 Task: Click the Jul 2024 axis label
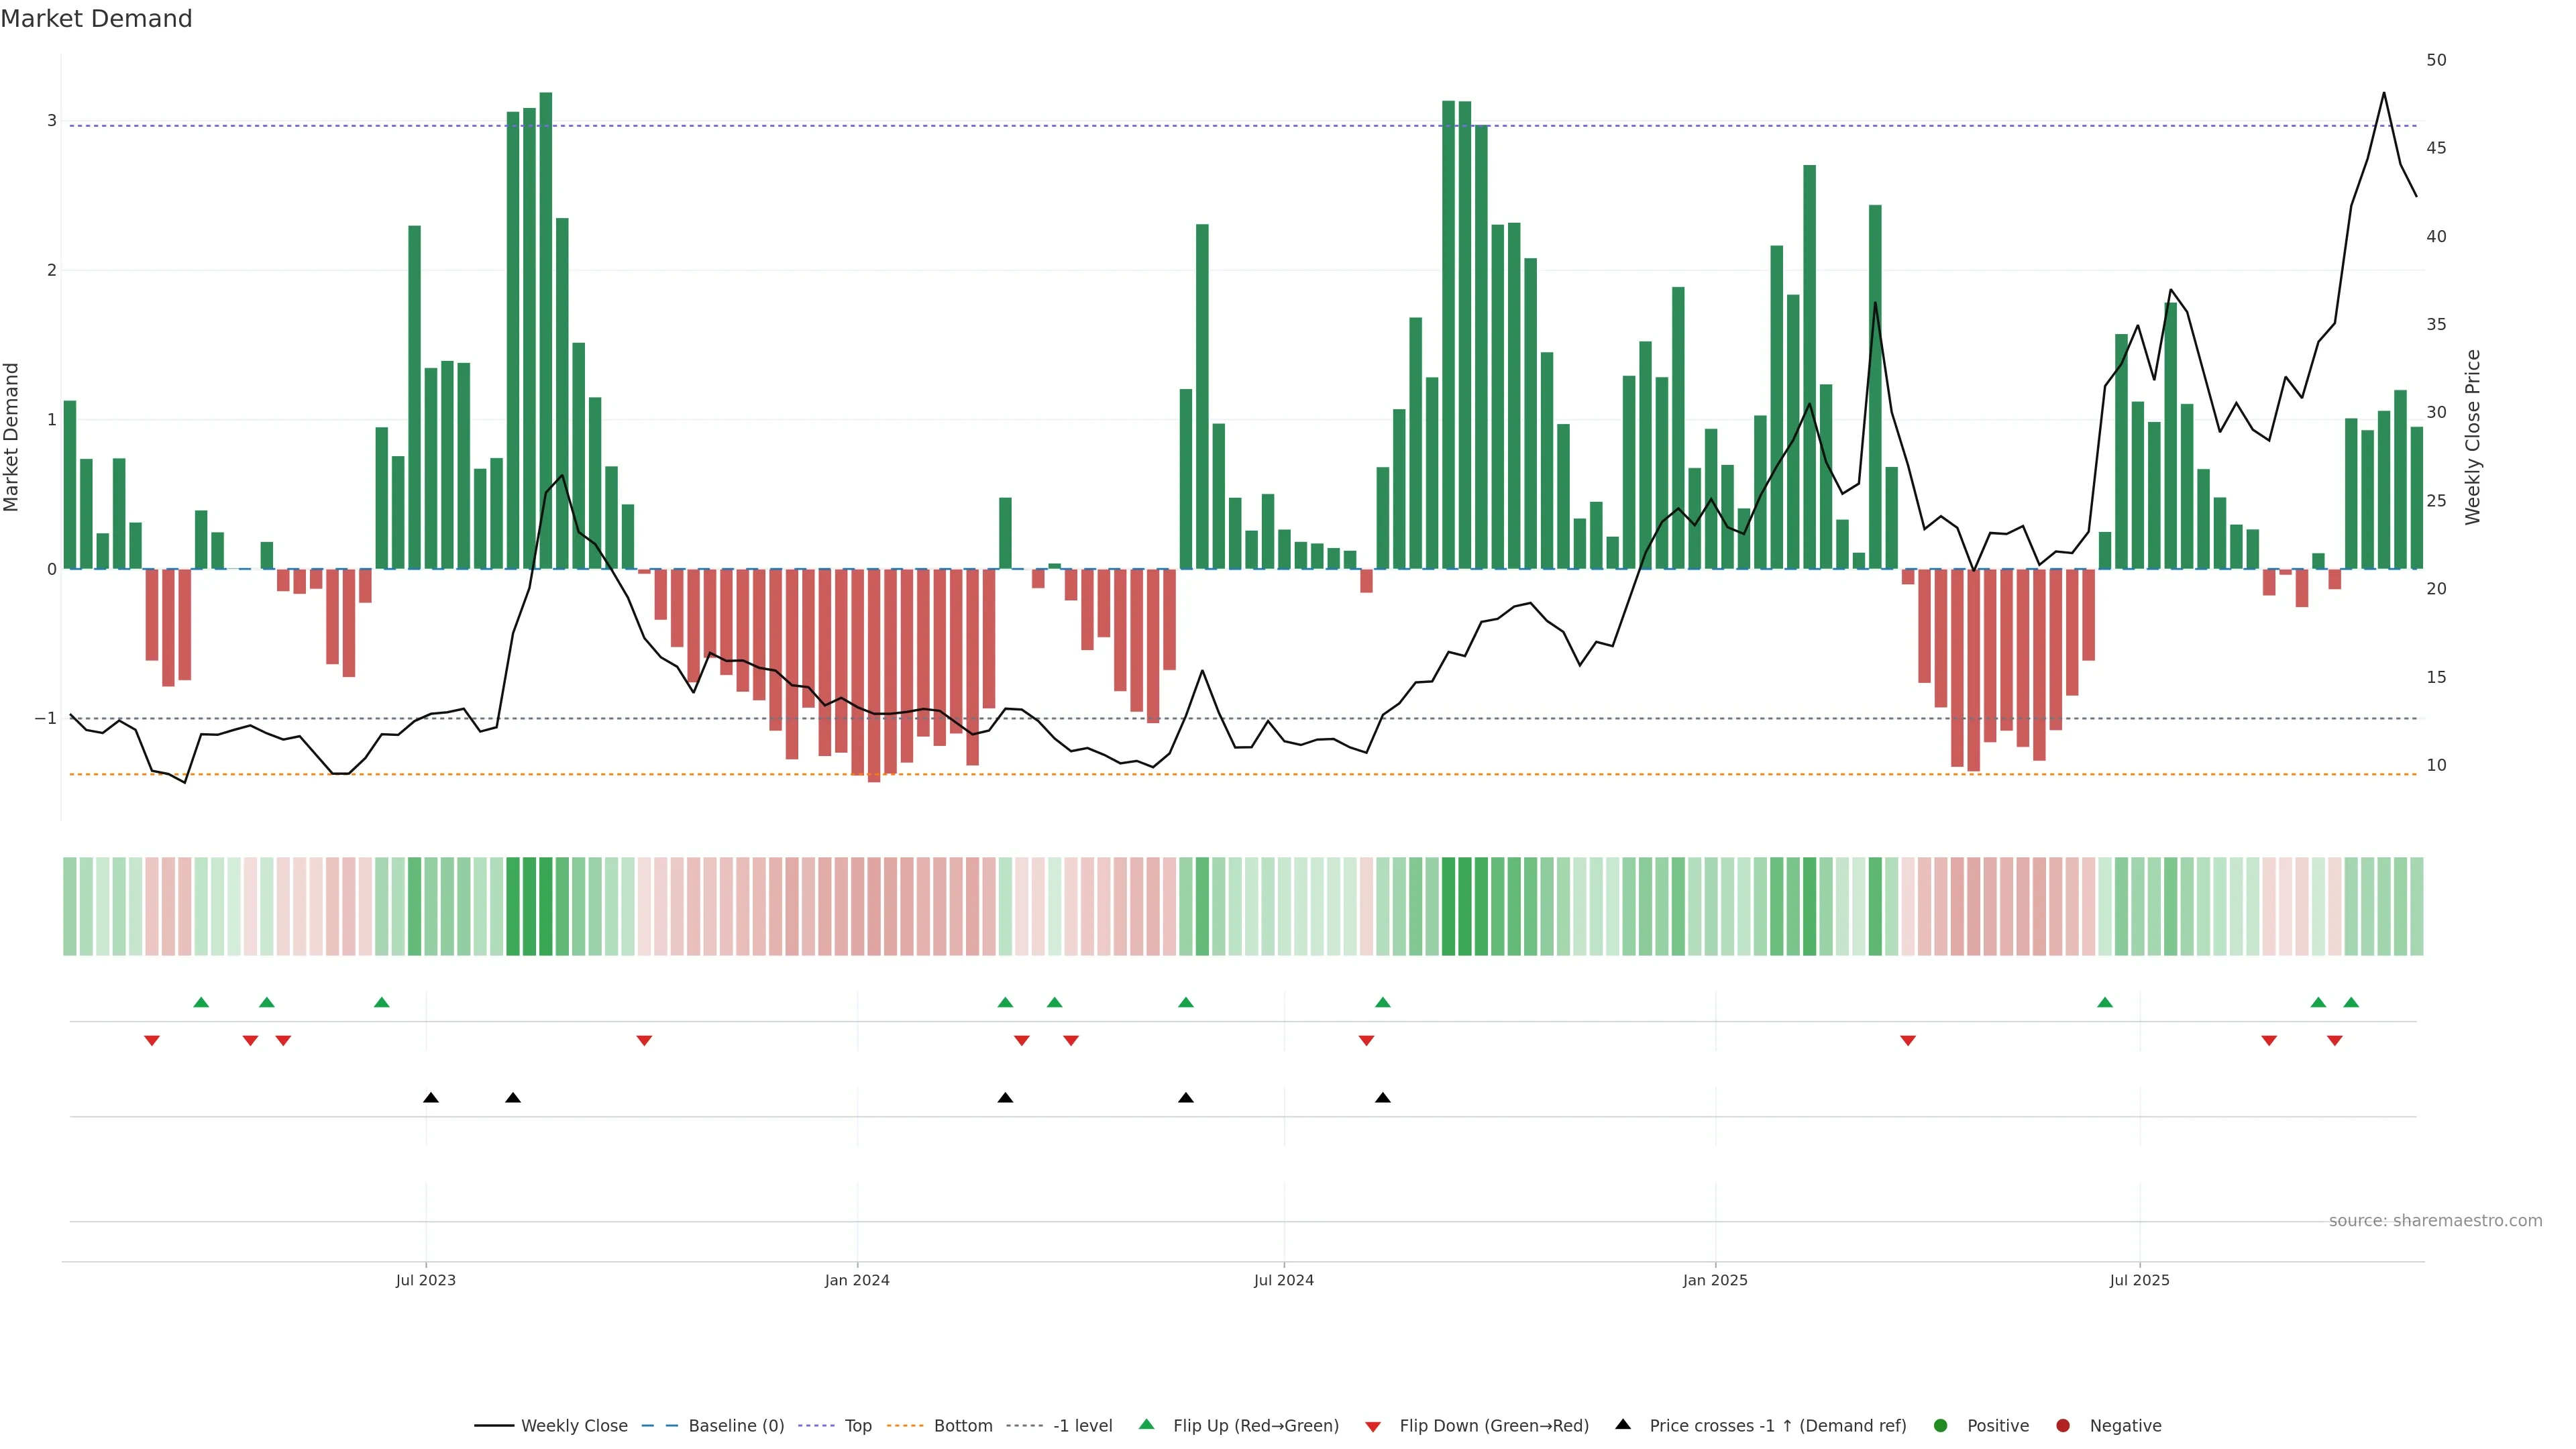point(1284,1280)
